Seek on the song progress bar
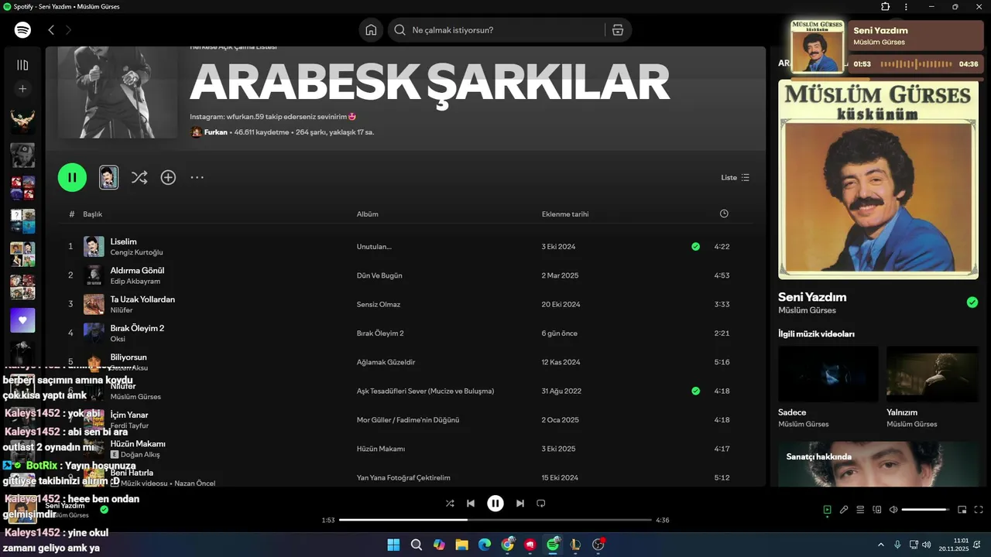Viewport: 991px width, 557px height. pos(495,520)
